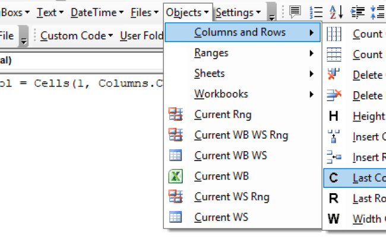Click the Current Rng range icon
Viewport: 386px width, 237px height.
[x=176, y=114]
